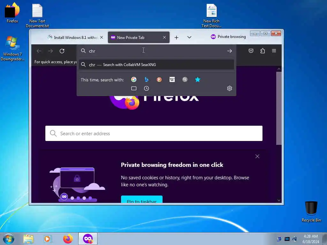Open the Extensions puzzle icon
The image size is (327, 245).
(262, 51)
